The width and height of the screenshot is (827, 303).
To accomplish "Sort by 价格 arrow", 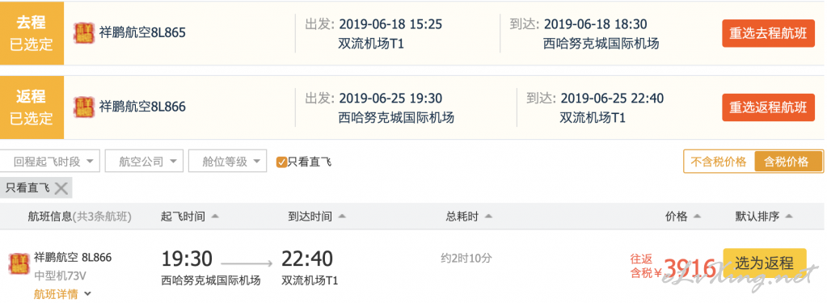I will point(698,217).
